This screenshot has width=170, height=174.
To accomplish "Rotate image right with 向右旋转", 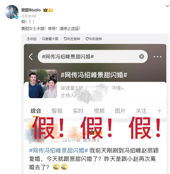I will tap(94, 39).
